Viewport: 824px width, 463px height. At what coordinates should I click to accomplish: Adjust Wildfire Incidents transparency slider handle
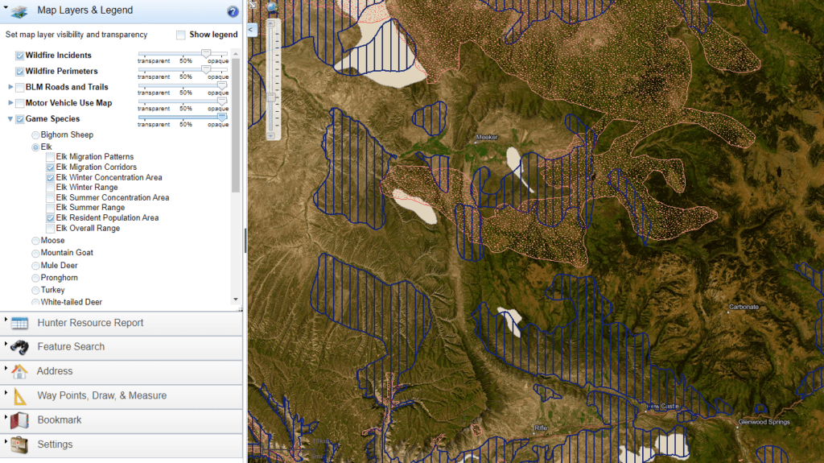pos(206,54)
